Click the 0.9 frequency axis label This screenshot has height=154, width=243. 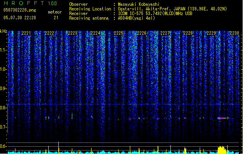pyautogui.click(x=3, y=89)
